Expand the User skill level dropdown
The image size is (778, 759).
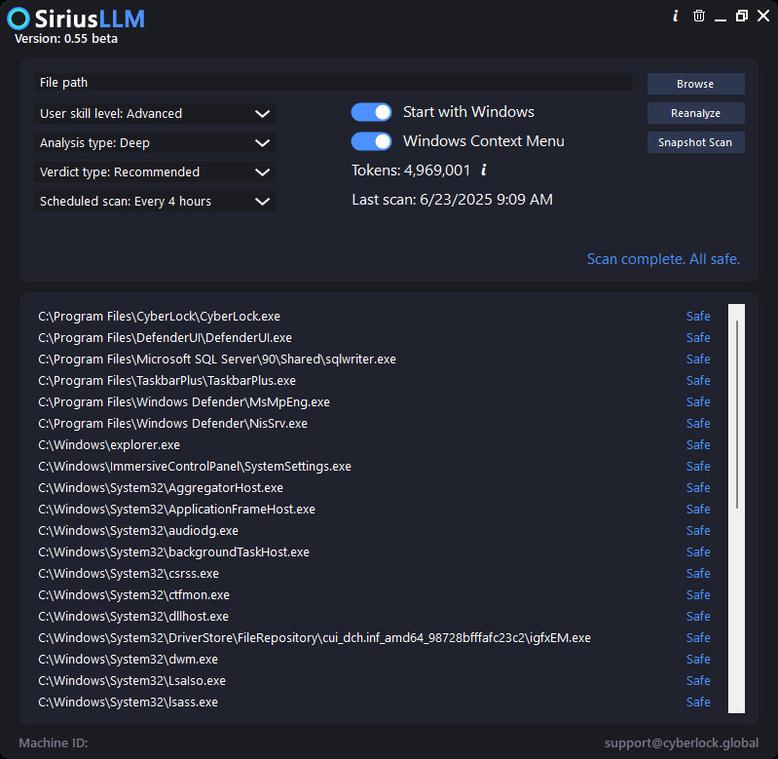[x=155, y=114]
